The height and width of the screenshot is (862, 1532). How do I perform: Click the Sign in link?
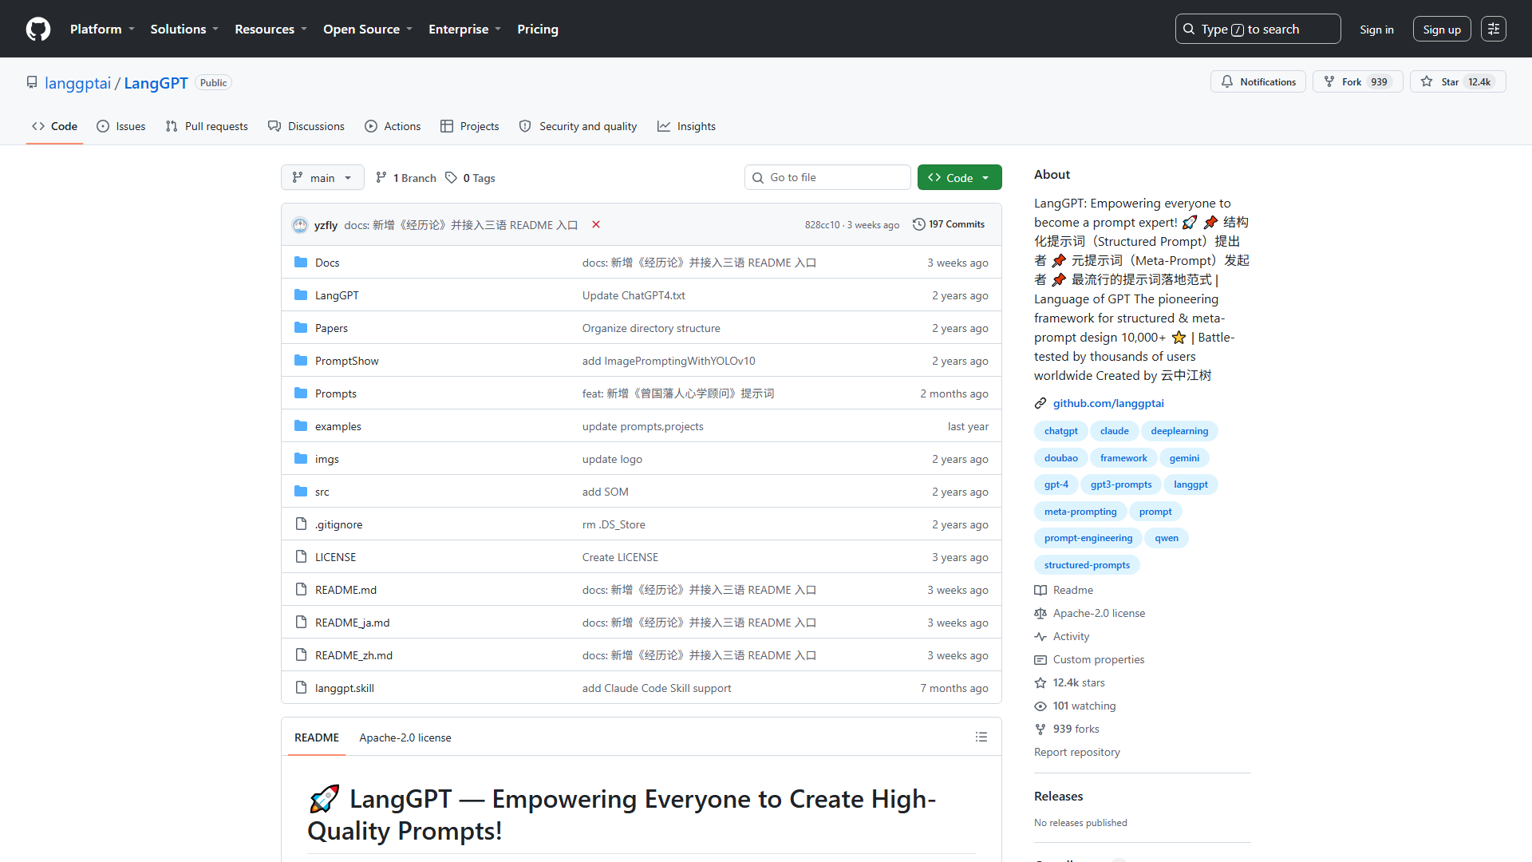[1376, 30]
